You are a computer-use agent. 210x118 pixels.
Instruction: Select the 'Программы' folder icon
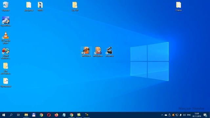(x=6, y=83)
